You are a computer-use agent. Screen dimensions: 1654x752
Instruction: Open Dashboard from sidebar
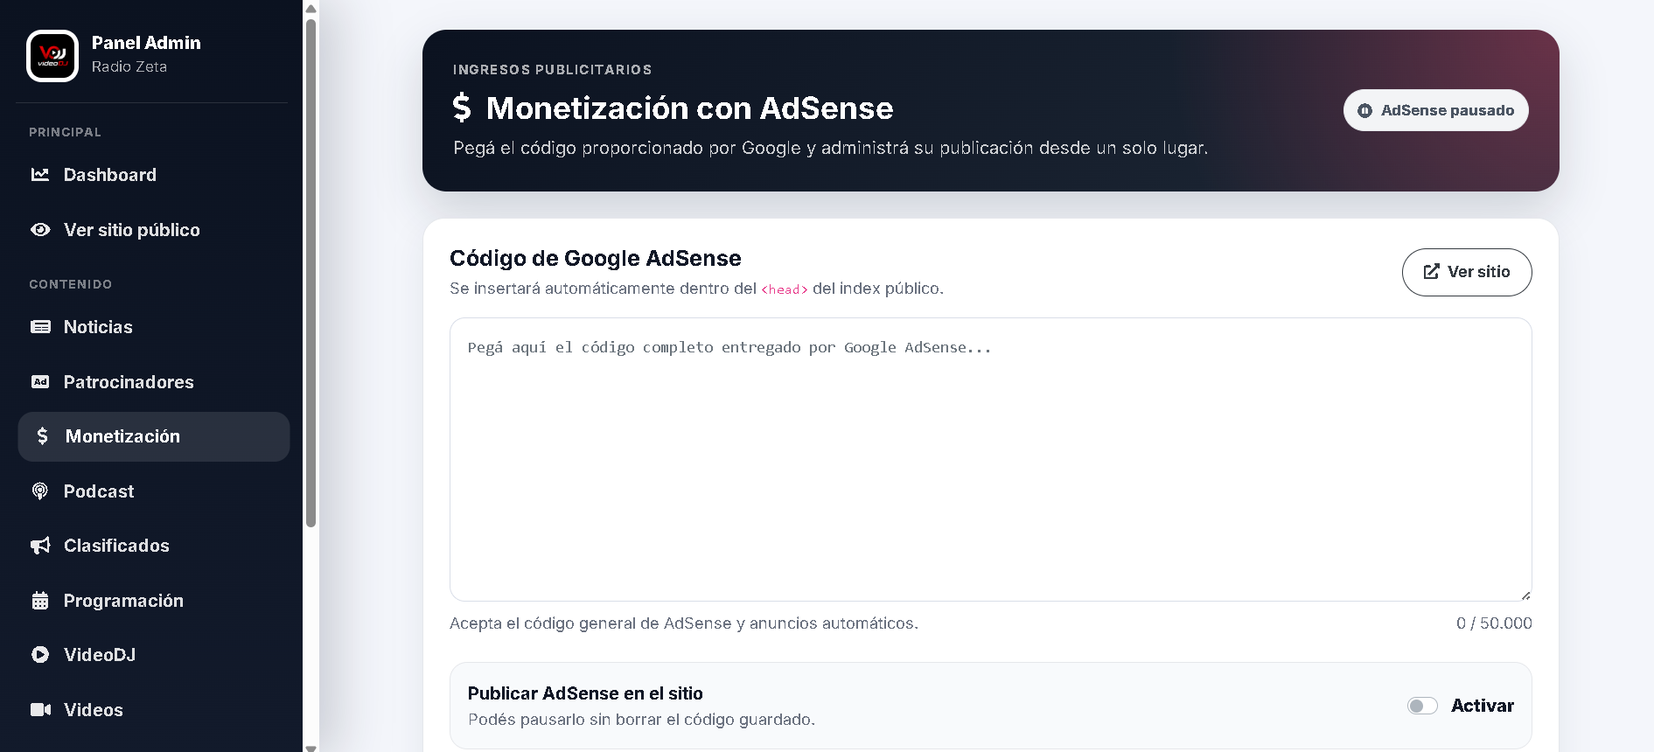(x=153, y=175)
